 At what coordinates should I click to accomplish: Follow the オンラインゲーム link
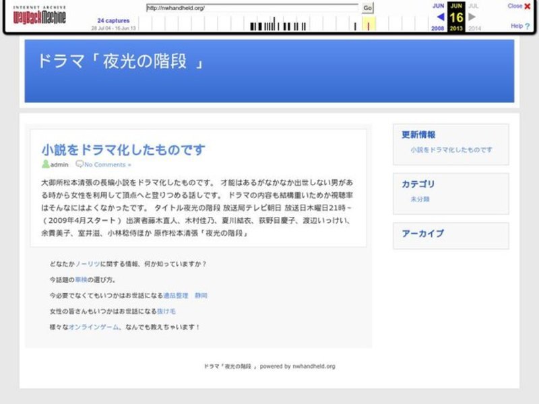[94, 327]
